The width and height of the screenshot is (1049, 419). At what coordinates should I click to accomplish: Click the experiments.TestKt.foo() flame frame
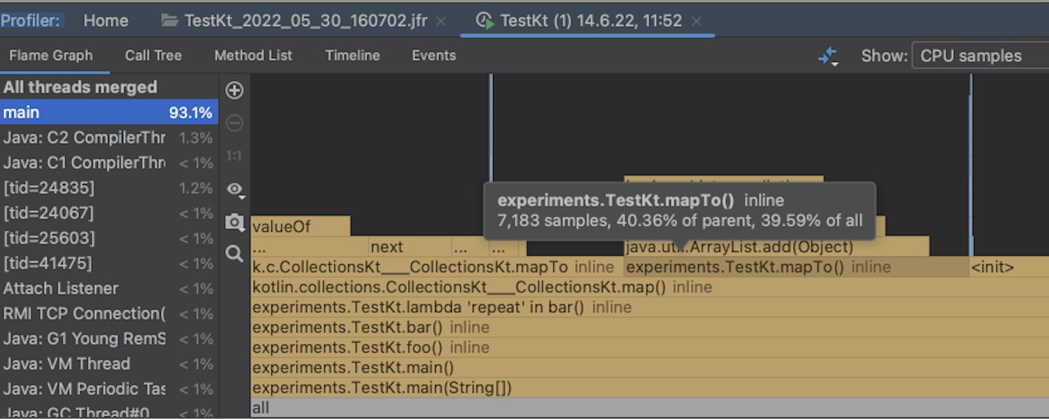click(348, 348)
